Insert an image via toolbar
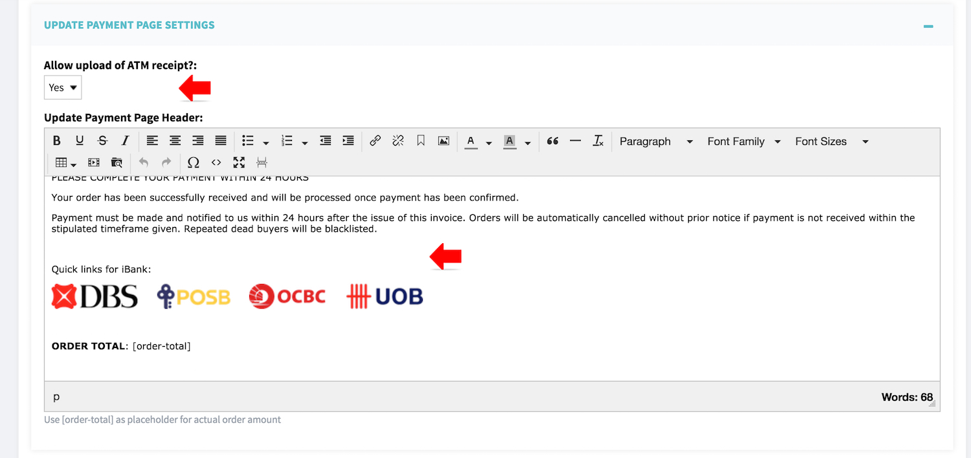 click(x=443, y=141)
